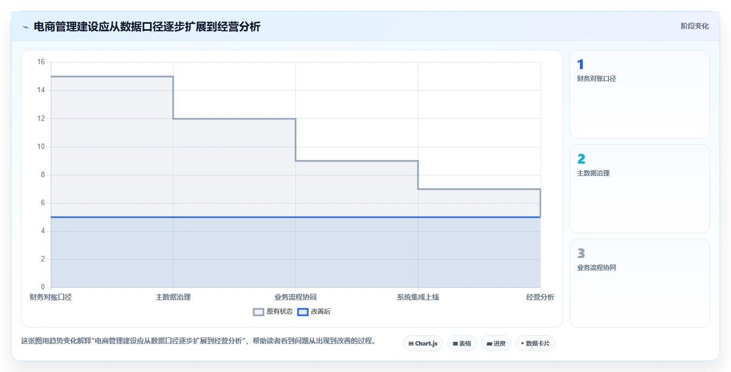Click the lightning icon beside the title
This screenshot has height=372, width=731.
coord(25,27)
